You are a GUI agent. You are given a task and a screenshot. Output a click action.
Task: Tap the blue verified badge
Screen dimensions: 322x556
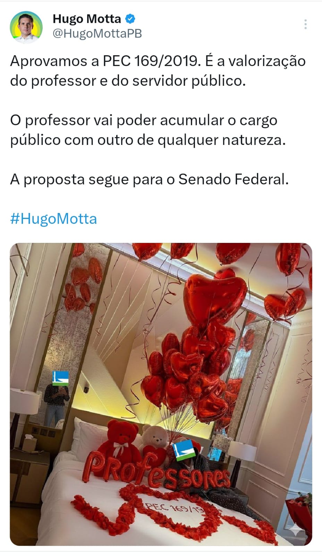click(x=130, y=19)
